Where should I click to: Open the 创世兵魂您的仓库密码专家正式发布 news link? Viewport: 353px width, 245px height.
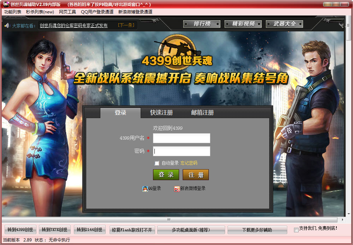(x=73, y=26)
